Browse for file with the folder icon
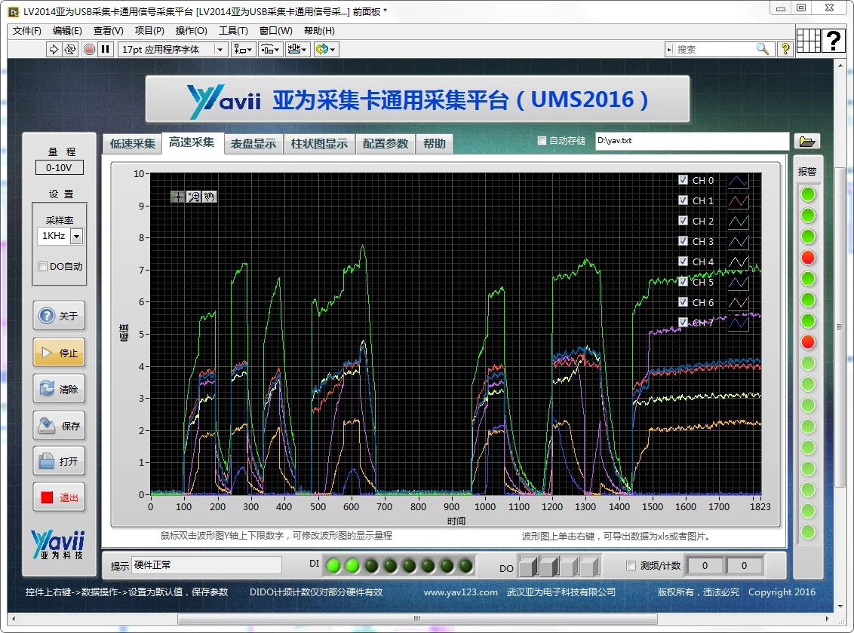 (x=807, y=142)
